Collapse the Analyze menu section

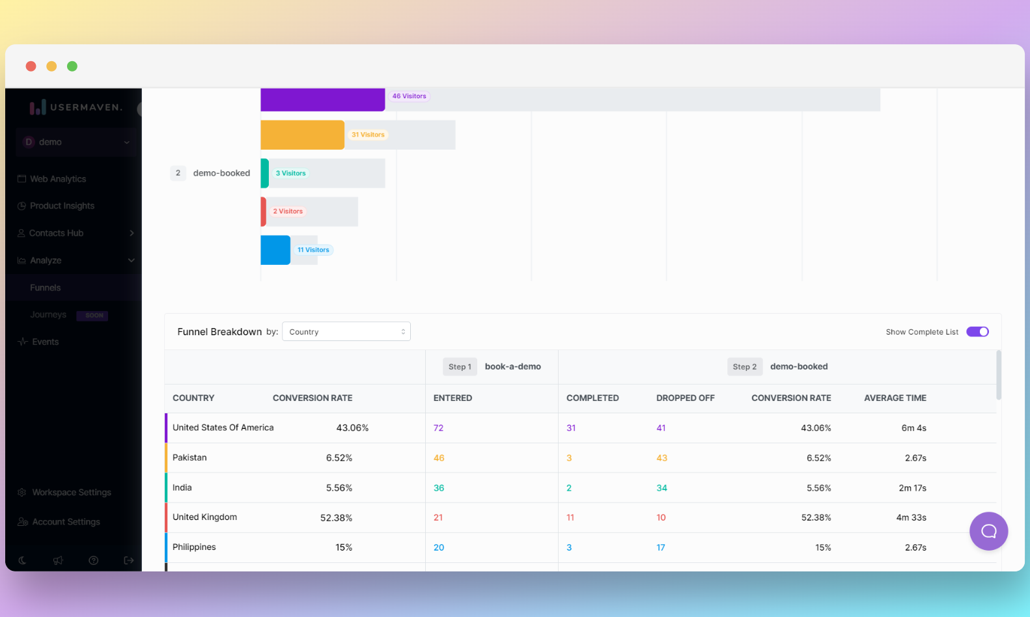tap(132, 260)
